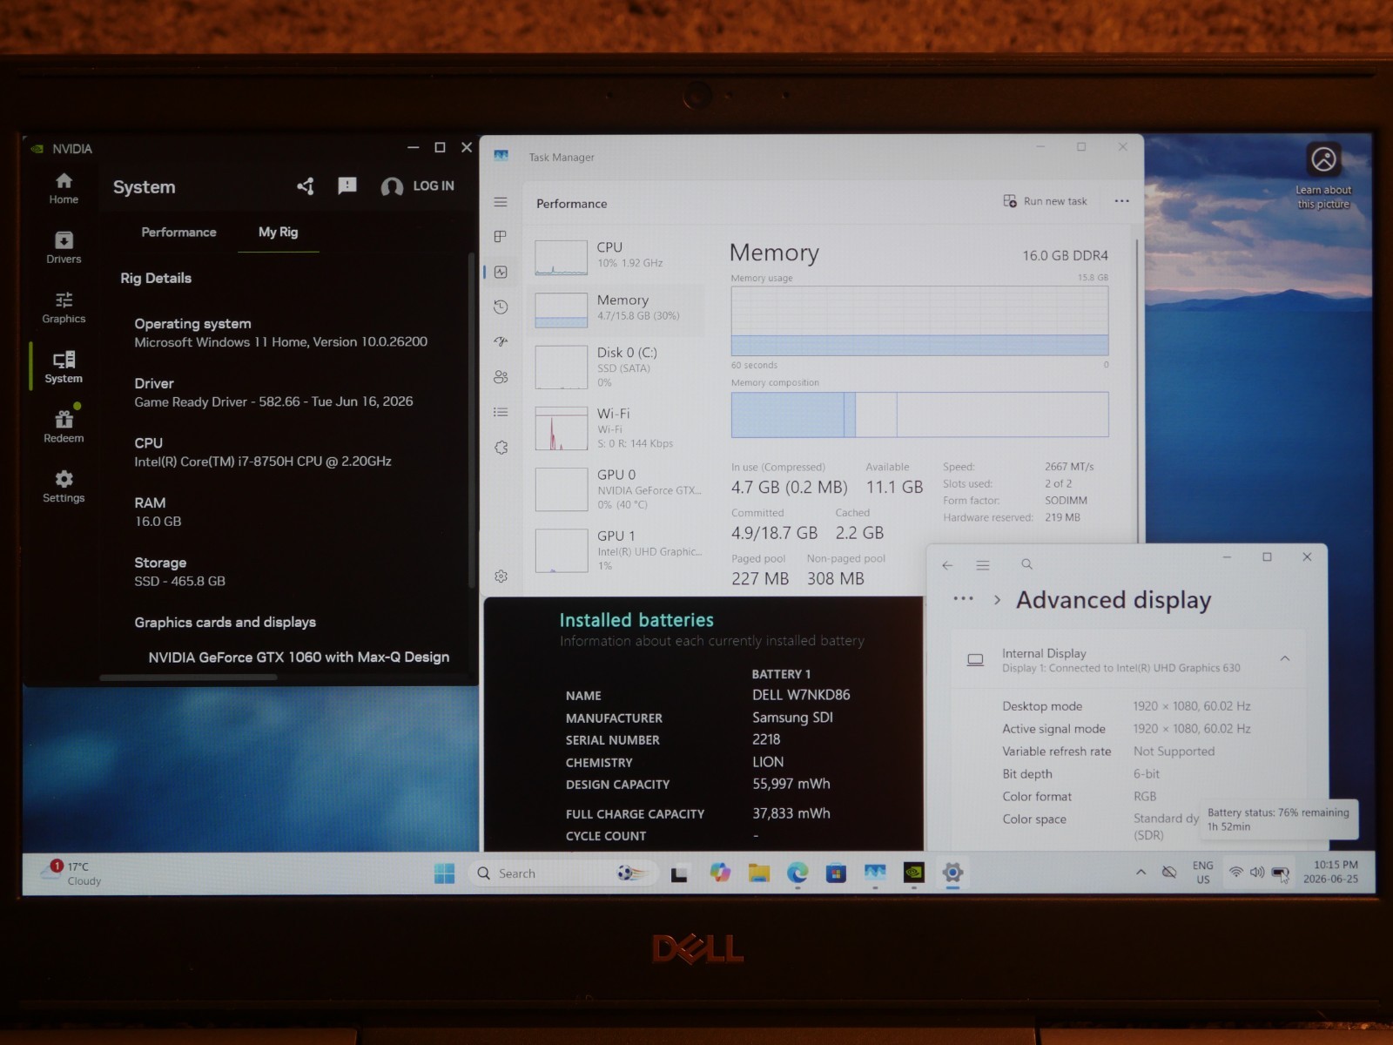Go back in the Settings window
The width and height of the screenshot is (1393, 1045).
(x=947, y=565)
